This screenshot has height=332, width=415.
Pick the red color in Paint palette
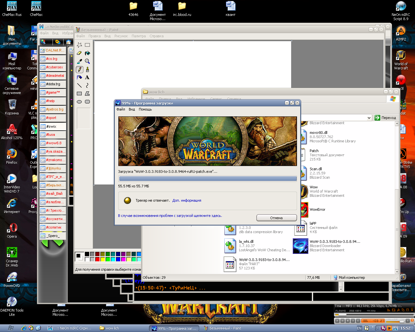pos(97,259)
